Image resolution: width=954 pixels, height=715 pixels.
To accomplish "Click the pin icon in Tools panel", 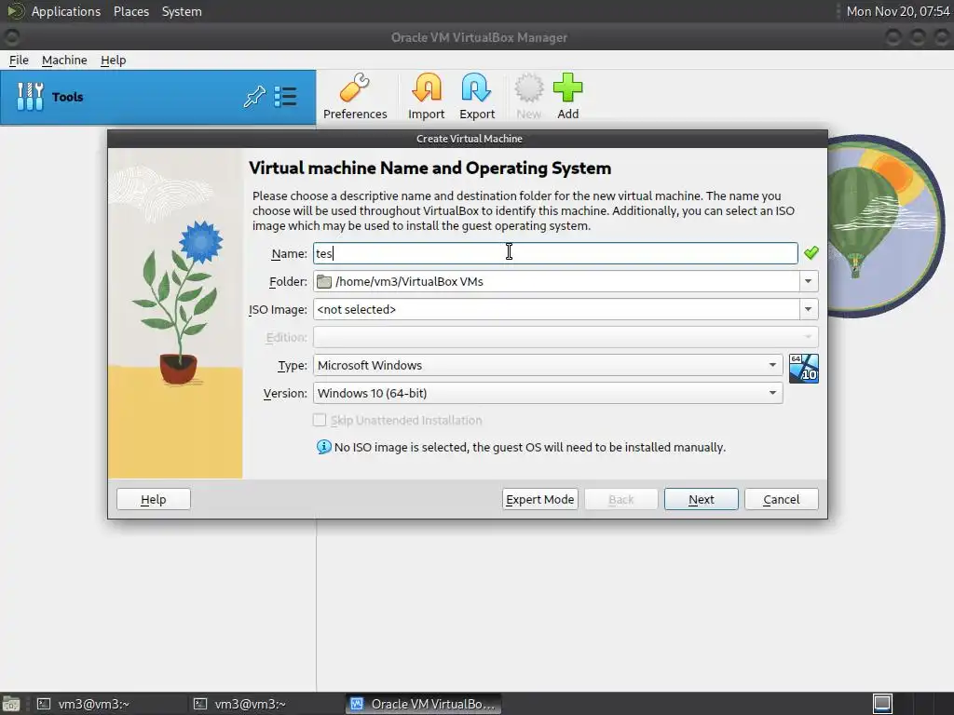I will 254,97.
